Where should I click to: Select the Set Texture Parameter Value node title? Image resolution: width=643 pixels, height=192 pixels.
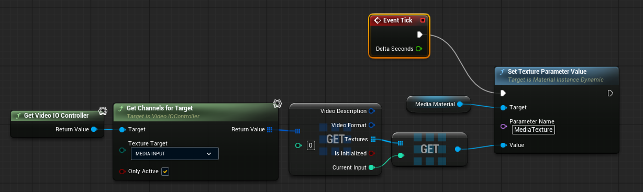(547, 72)
